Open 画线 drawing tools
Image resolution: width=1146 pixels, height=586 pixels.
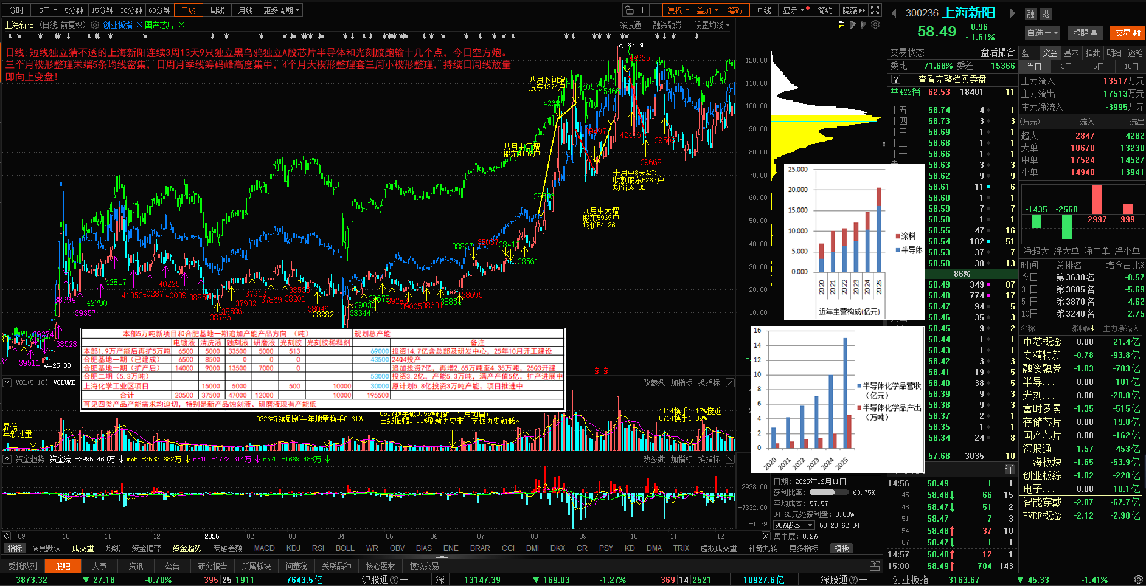(763, 10)
